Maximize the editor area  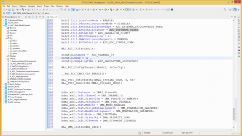235,17
